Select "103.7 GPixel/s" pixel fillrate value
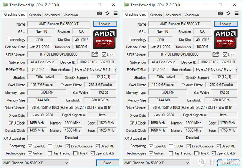242x168 pixels. [x=42, y=85]
